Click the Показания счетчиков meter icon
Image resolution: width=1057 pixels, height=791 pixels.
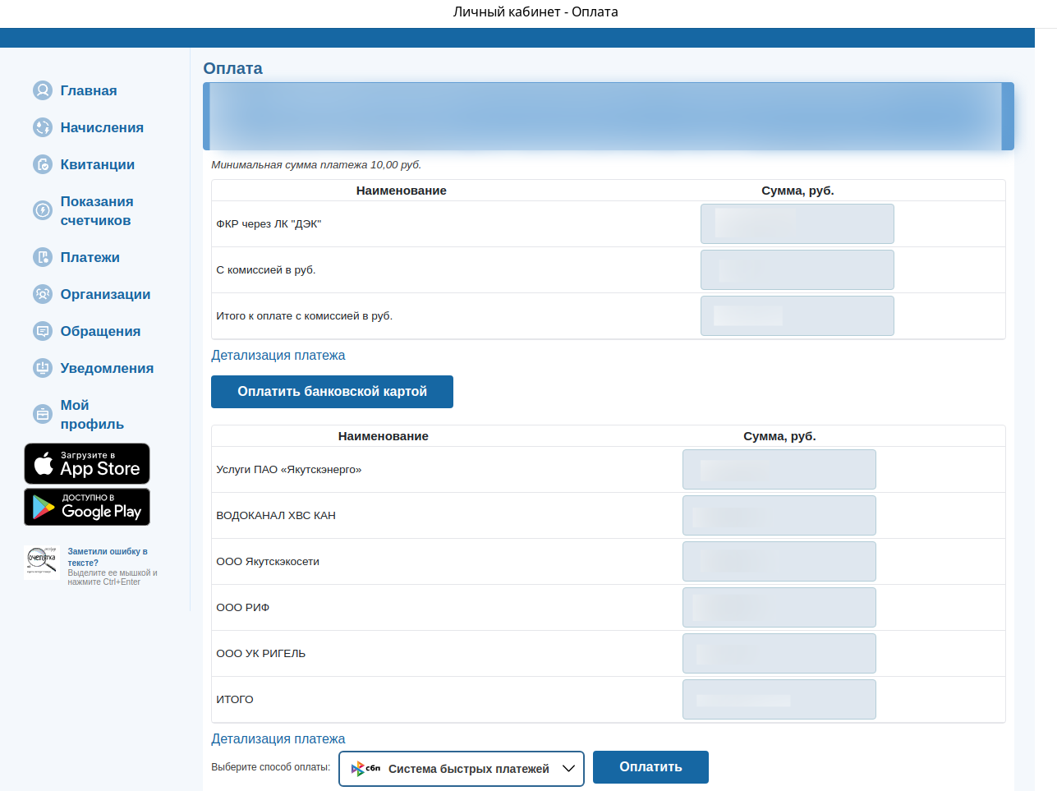pyautogui.click(x=43, y=210)
